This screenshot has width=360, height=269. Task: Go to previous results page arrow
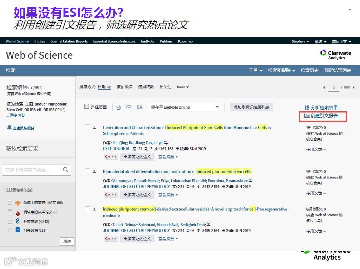pos(324,87)
